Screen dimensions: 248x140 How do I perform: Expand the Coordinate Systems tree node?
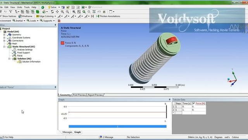[x=4, y=38]
